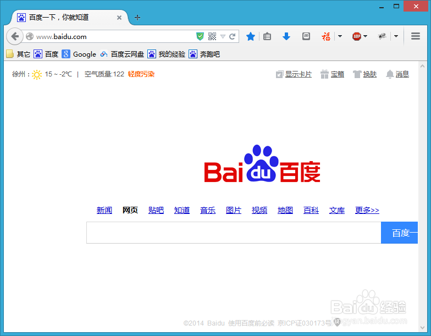Open the 百科 encyclopedia link
Viewport: 431px width, 336px height.
tap(311, 210)
